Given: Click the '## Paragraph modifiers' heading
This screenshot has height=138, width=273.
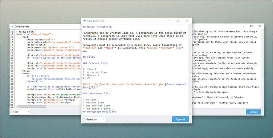Looking at the screenshot, I should click(99, 112).
